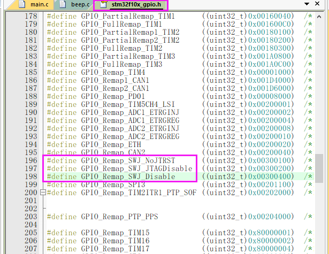Click GPIO_Remap_TIM16 macro name
The height and width of the screenshot is (254, 329).
pos(115,241)
